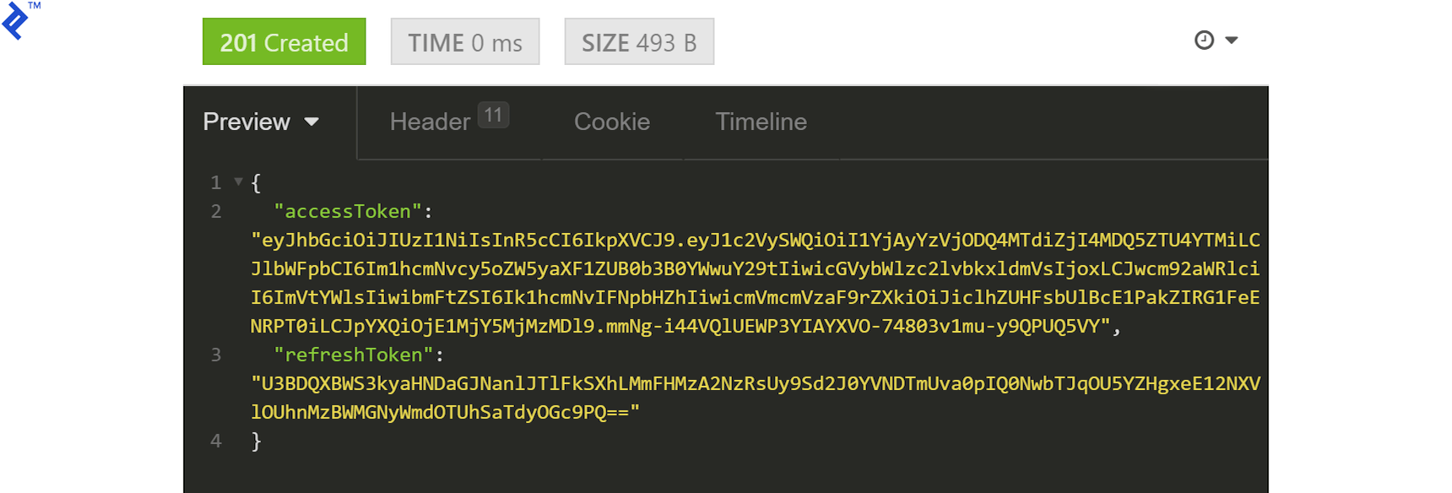Click the Header tab's "11" count badge

494,114
